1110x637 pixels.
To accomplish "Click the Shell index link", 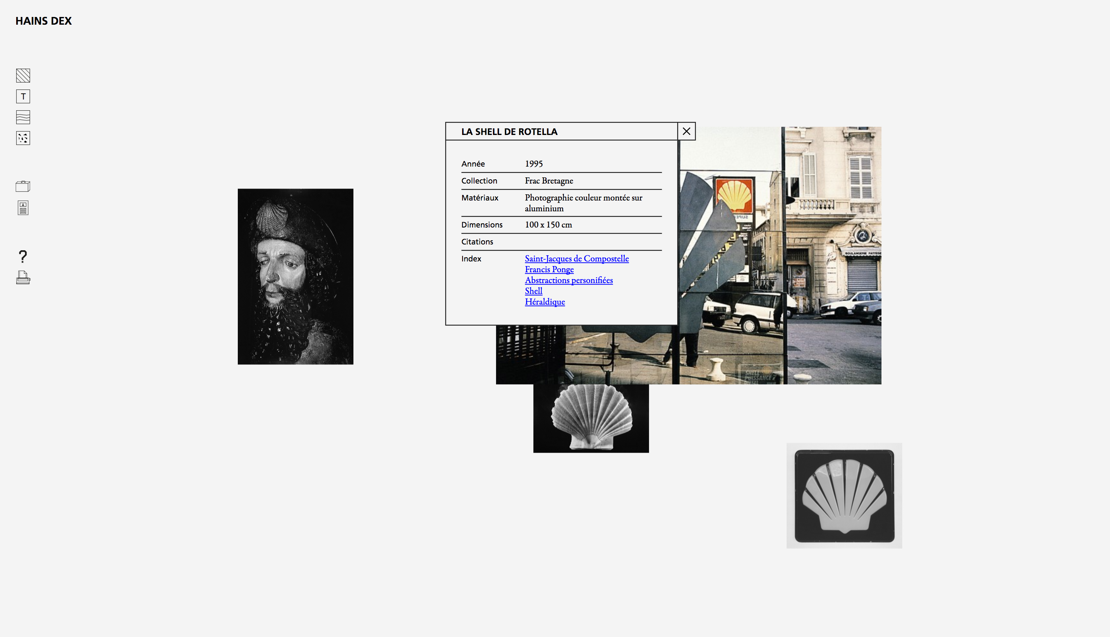I will coord(533,291).
